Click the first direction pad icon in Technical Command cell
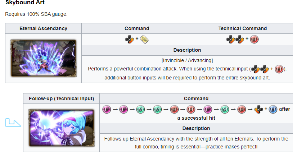The width and height of the screenshot is (306, 161). (231, 40)
